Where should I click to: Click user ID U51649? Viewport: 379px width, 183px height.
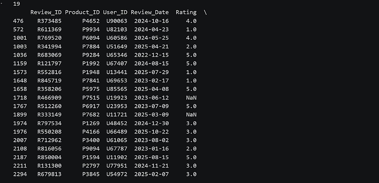point(117,47)
